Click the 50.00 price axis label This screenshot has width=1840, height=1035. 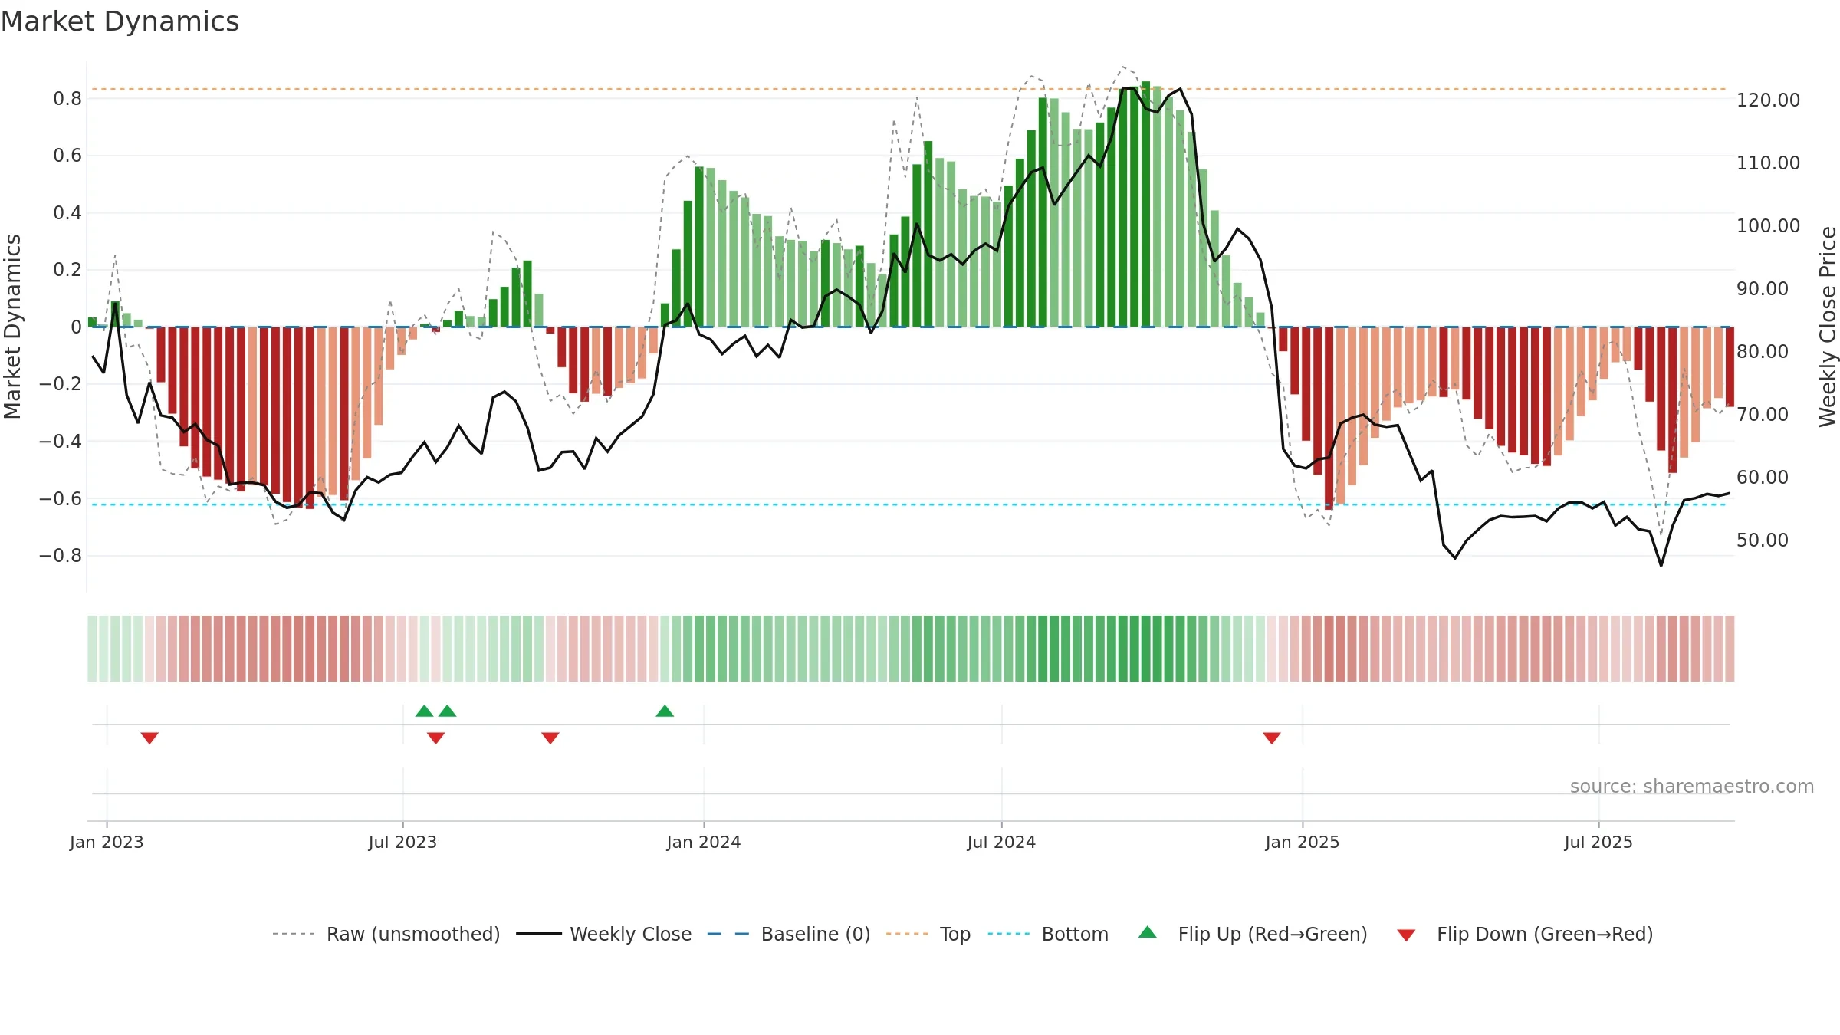click(x=1763, y=540)
